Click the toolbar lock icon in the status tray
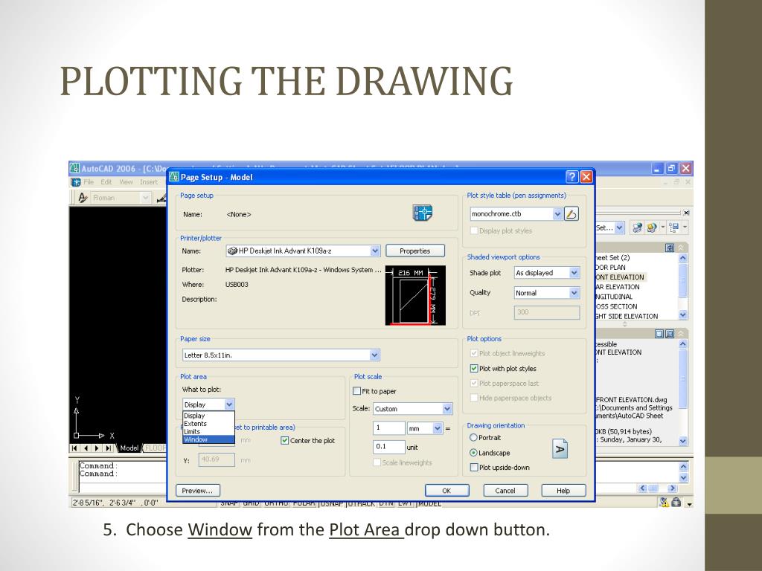Screen dimensions: 762x571 676,503
